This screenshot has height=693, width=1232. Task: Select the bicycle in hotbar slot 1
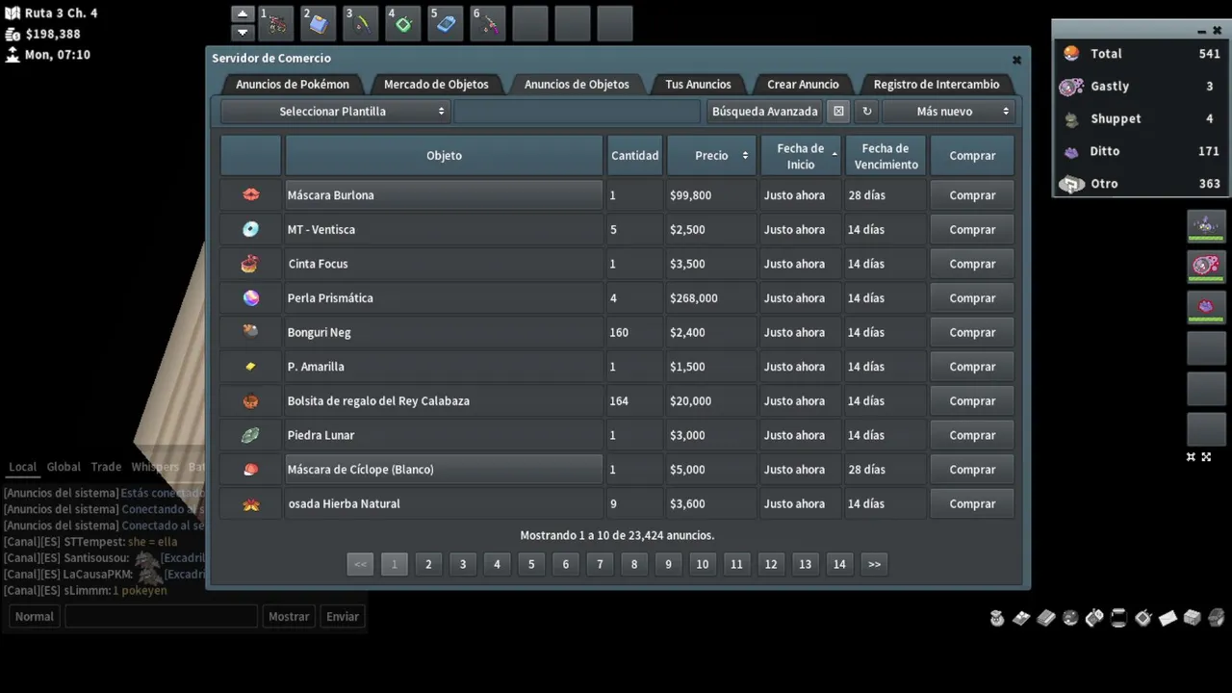click(x=276, y=24)
